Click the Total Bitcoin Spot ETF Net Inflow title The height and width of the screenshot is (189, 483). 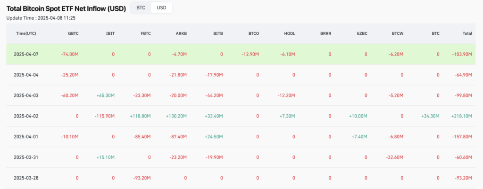tap(66, 9)
